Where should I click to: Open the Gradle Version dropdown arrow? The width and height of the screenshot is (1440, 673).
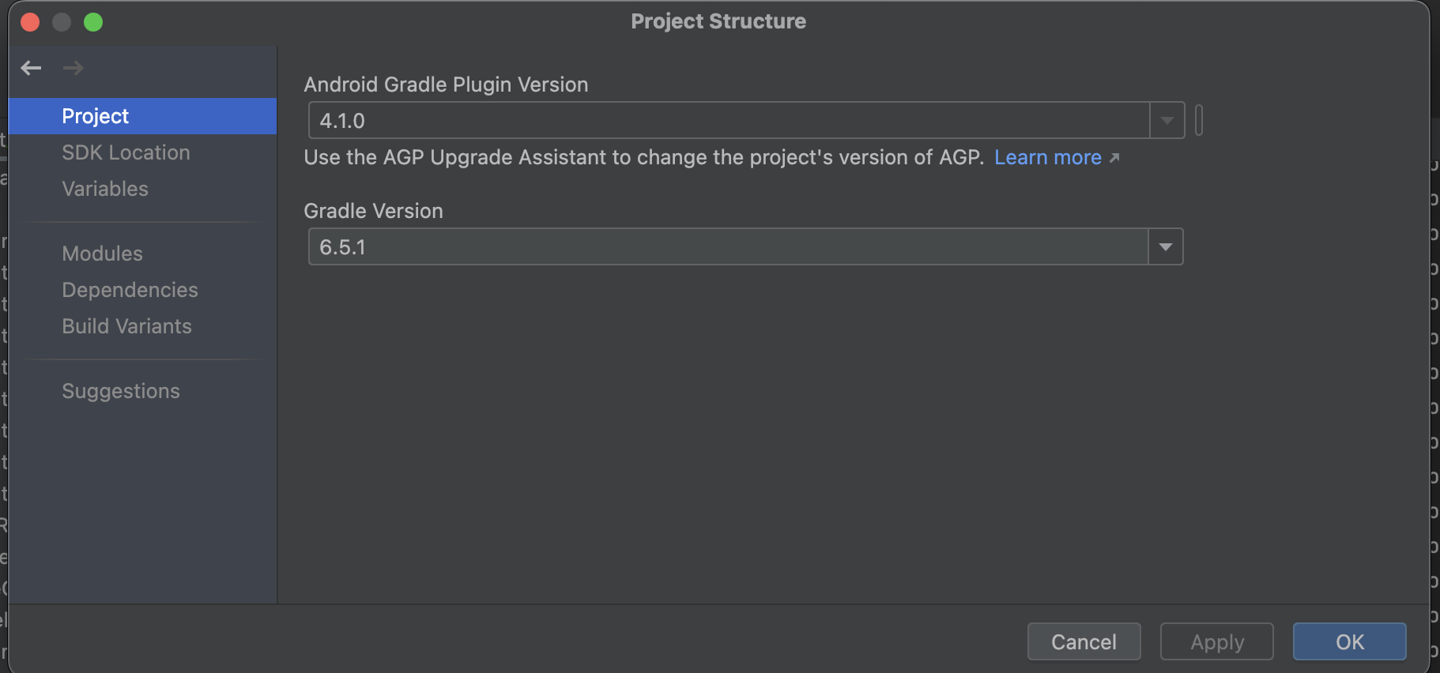(x=1165, y=247)
